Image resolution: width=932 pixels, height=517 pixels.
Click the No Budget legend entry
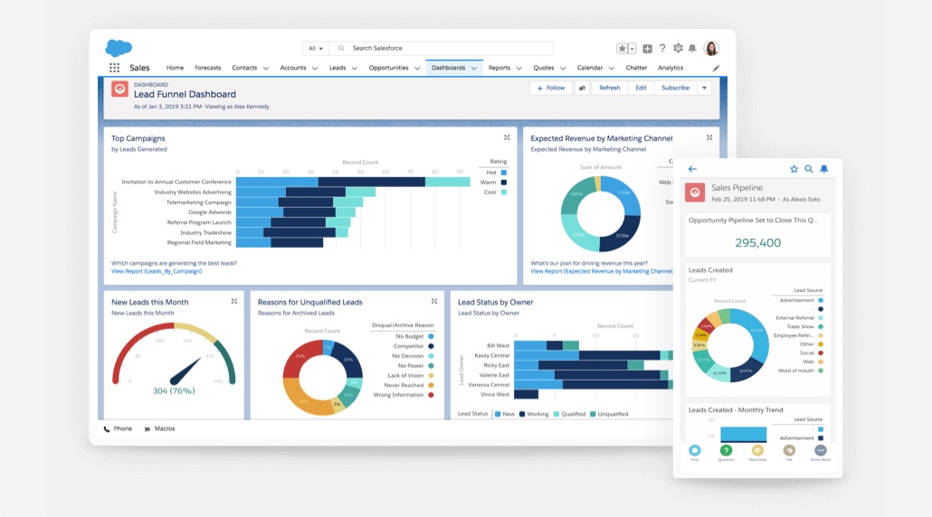414,336
